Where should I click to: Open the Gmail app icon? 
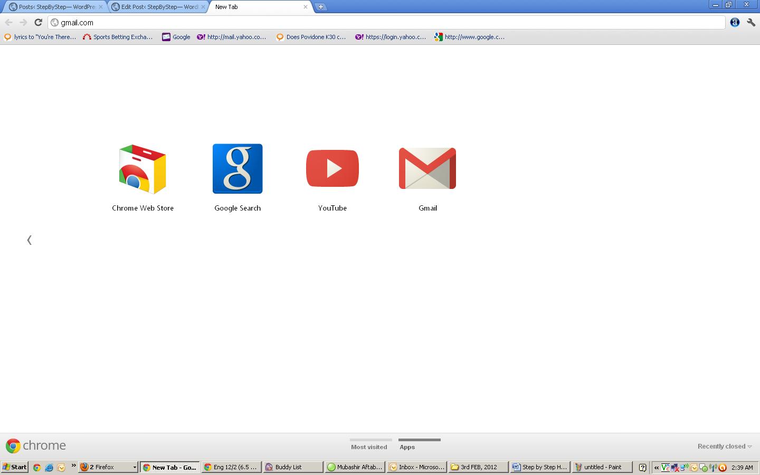[427, 168]
